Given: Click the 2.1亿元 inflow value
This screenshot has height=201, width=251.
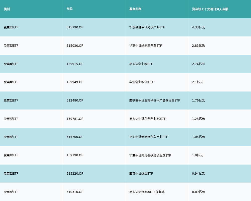Looking at the screenshot, I should [x=197, y=82].
